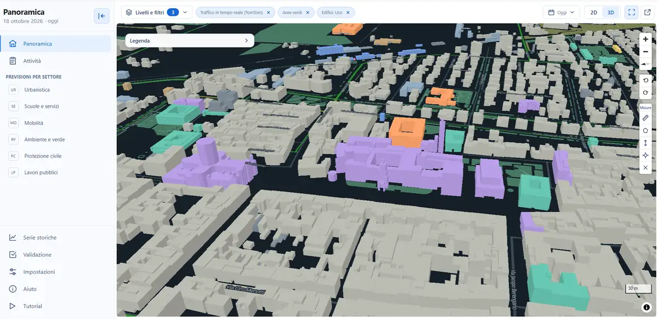Open the Mobilità sector forecast
658x319 pixels.
55,123
